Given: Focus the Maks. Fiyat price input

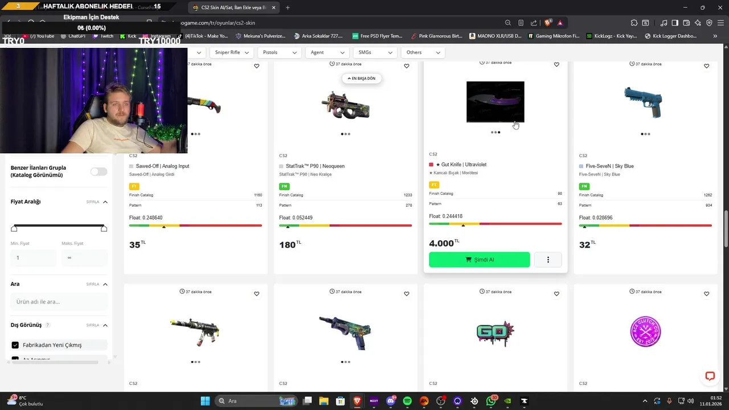Looking at the screenshot, I should tap(85, 257).
